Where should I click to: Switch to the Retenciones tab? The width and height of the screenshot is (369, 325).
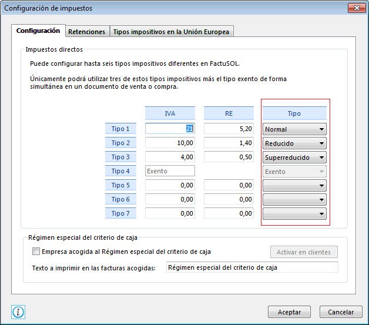(86, 32)
